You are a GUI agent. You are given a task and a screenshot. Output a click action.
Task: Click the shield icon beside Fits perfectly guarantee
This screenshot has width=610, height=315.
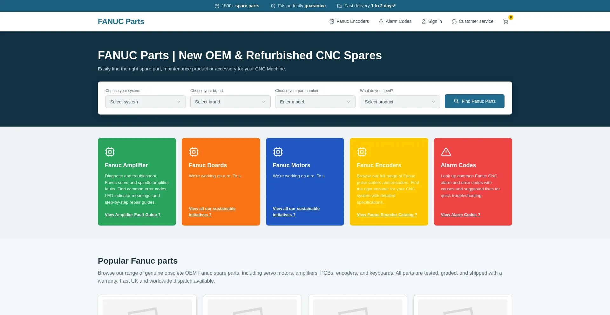[x=273, y=6]
